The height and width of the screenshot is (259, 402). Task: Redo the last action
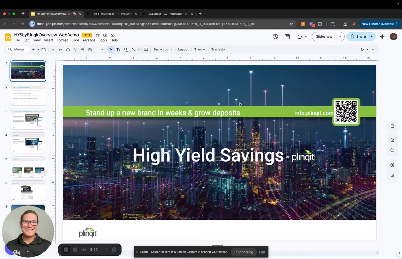coord(60,49)
